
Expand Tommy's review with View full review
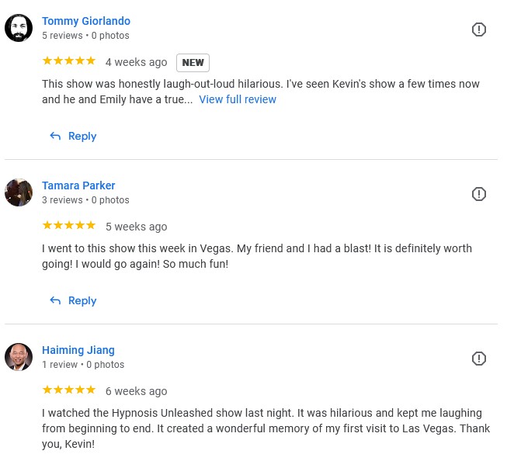[238, 99]
